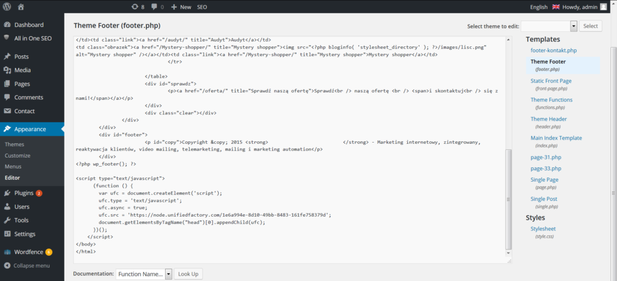Click the Select theme button
This screenshot has height=281, width=617.
[x=590, y=26]
